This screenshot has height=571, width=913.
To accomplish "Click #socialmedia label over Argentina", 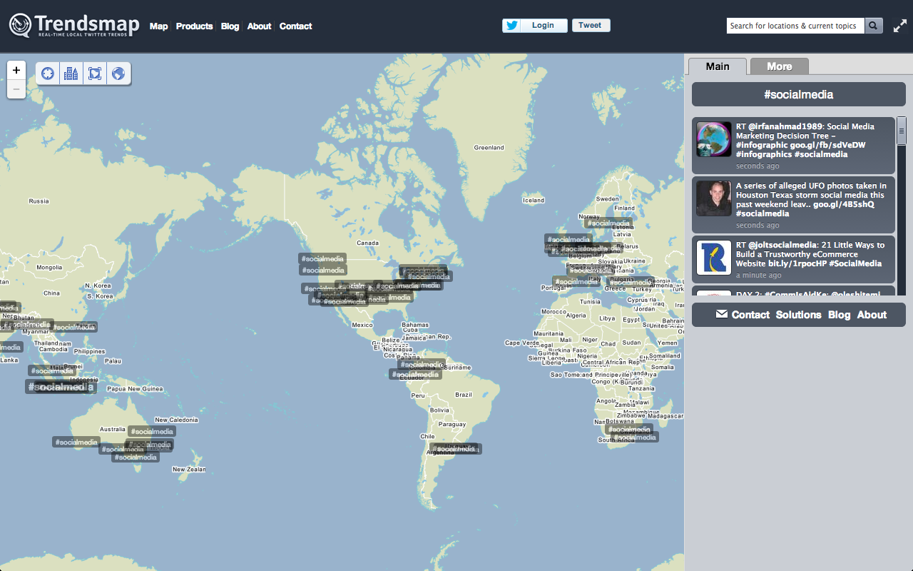I will click(454, 449).
